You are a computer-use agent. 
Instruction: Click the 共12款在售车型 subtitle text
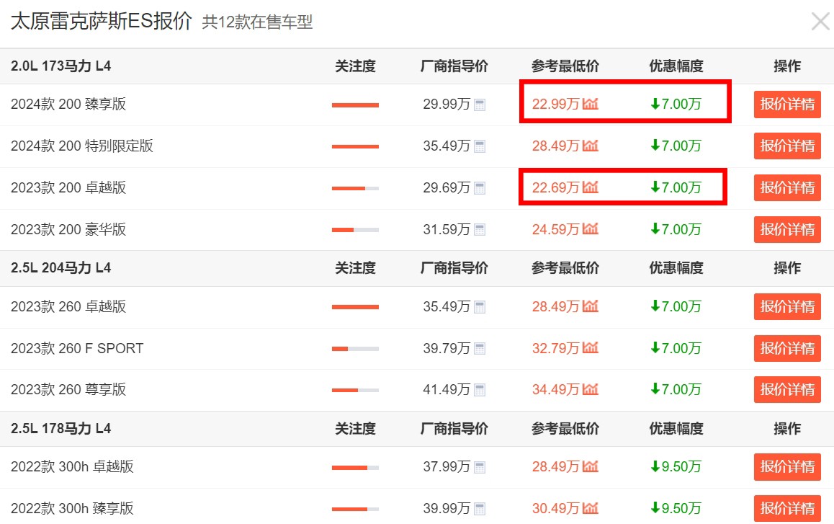(257, 22)
